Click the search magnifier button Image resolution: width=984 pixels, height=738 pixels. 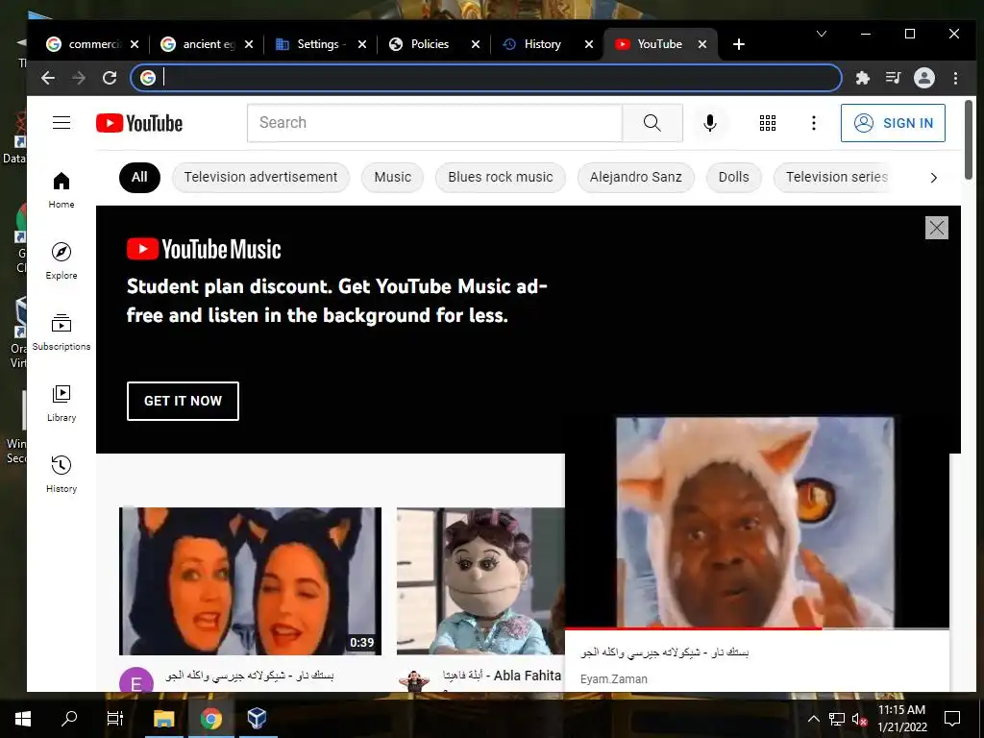click(652, 123)
